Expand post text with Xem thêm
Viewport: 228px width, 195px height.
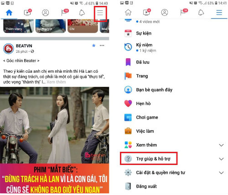point(56,82)
